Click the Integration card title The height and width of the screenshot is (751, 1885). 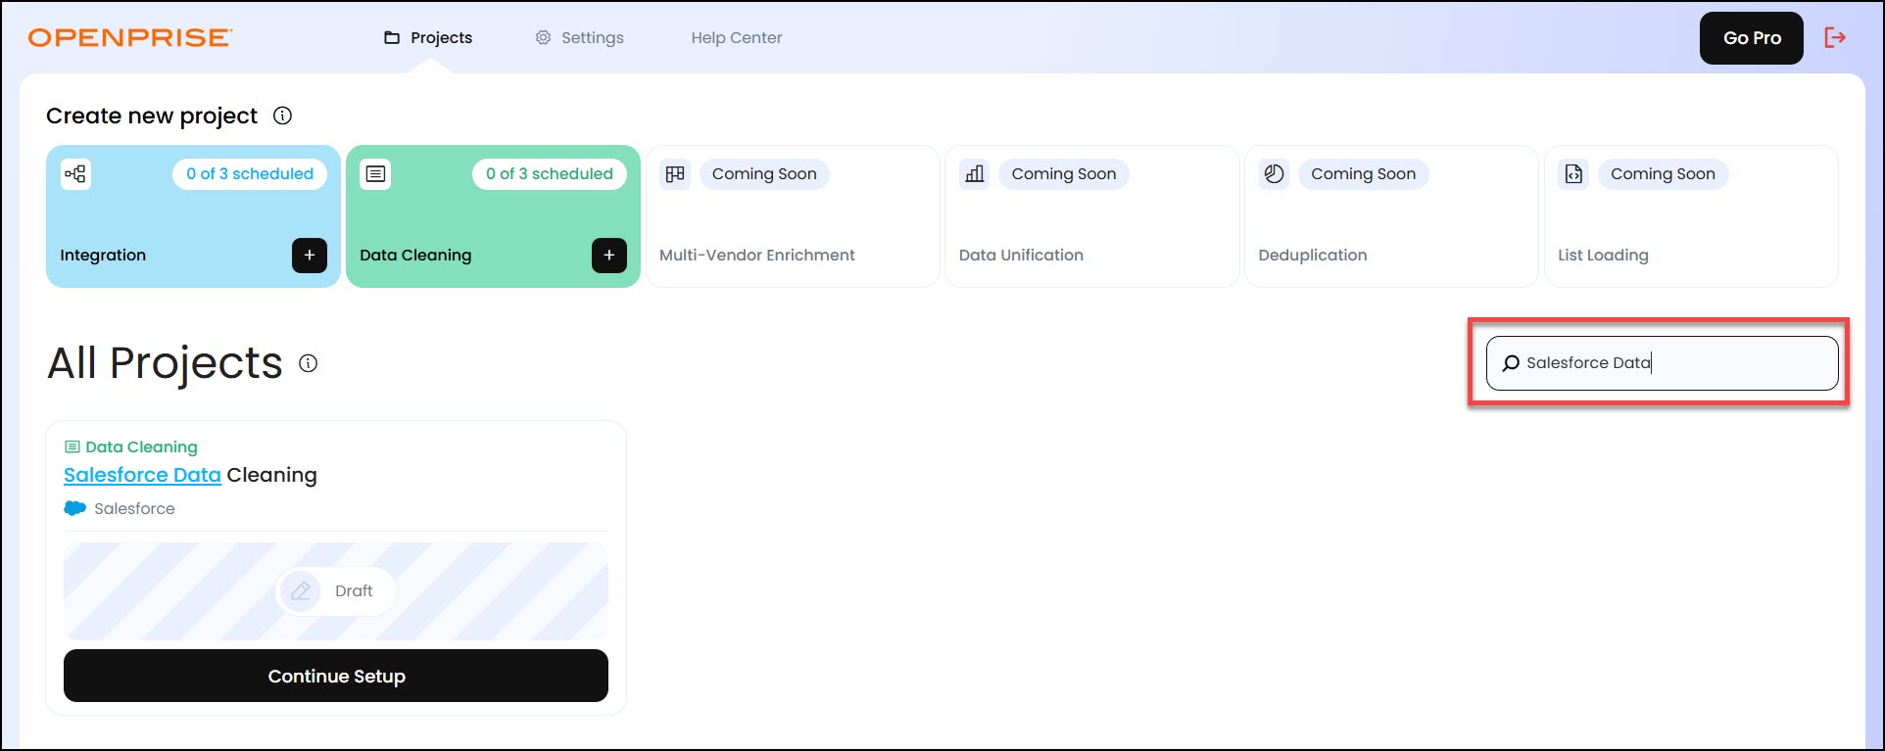[x=103, y=256]
